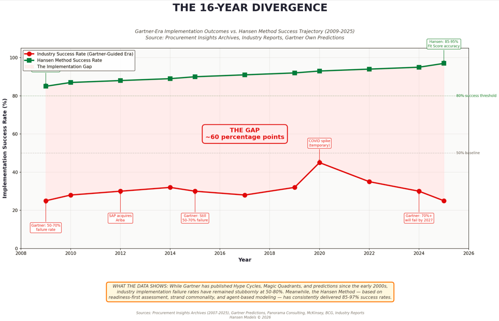The height and width of the screenshot is (321, 499).
Task: Click the pink Implementation Gap legend swatch
Action: (x=31, y=67)
